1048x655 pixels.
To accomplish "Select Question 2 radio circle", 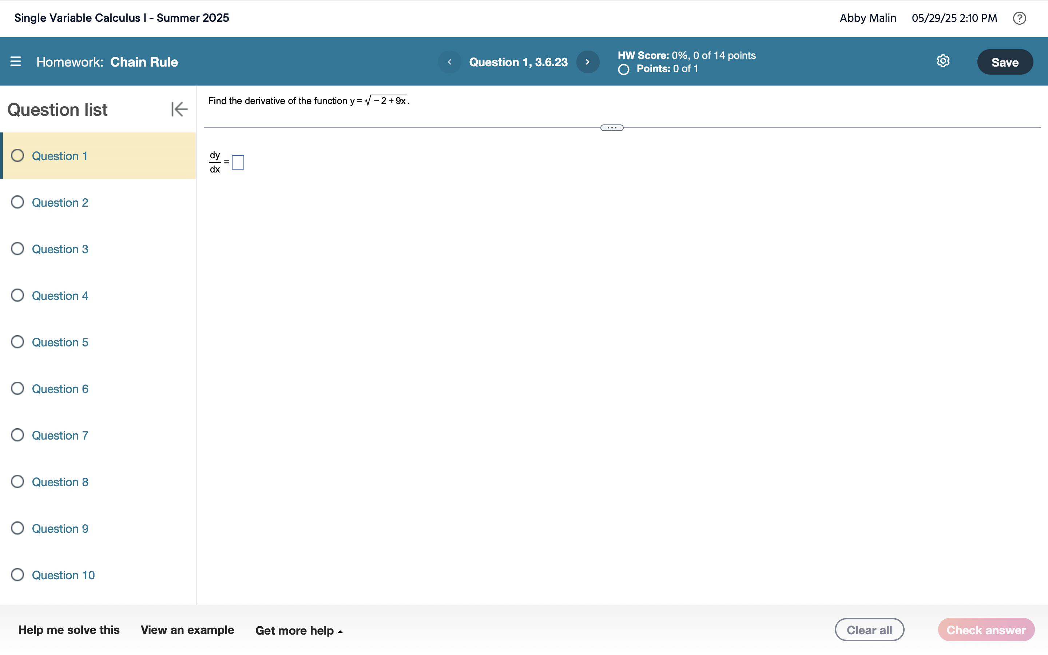I will click(17, 202).
